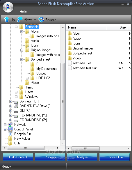This screenshot has width=132, height=170.
Task: Expand the Softnews (D:) drive
Action: [x=10, y=101]
